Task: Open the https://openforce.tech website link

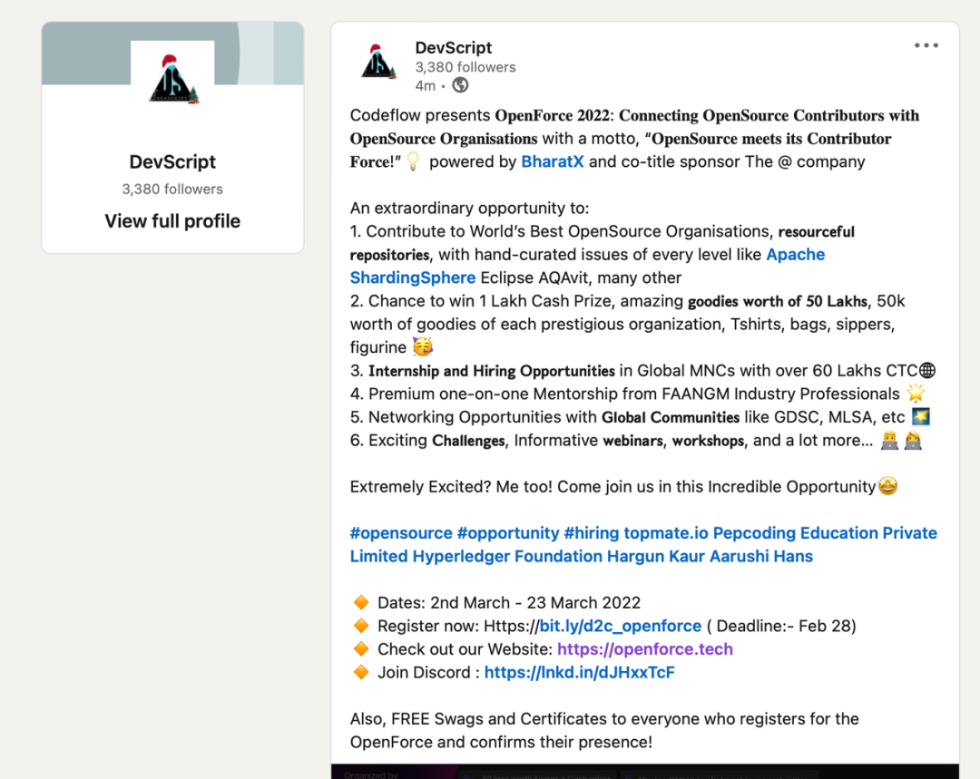Action: click(644, 649)
